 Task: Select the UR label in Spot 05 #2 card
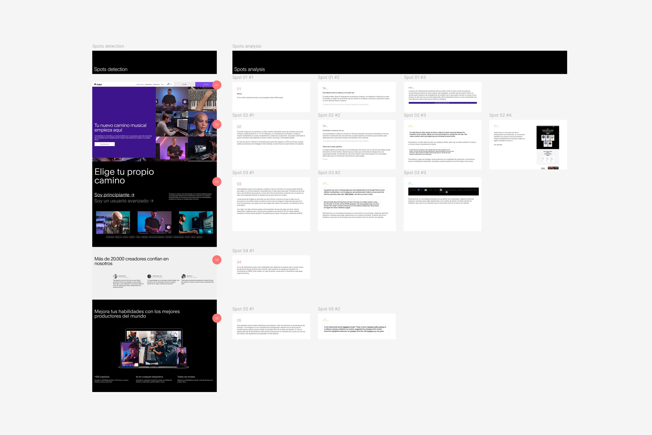(x=325, y=320)
